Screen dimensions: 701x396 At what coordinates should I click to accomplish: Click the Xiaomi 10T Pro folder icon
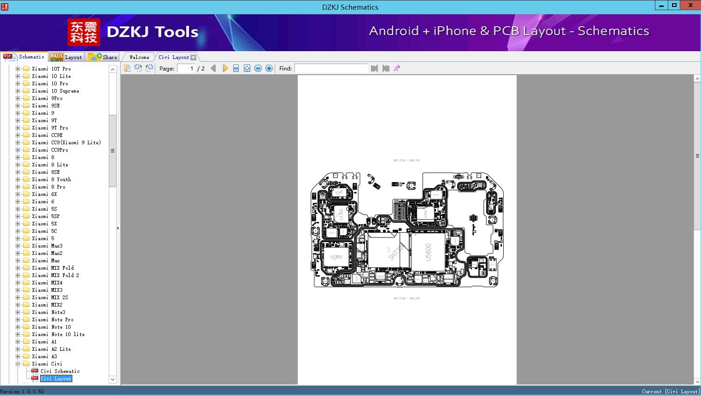(26, 69)
